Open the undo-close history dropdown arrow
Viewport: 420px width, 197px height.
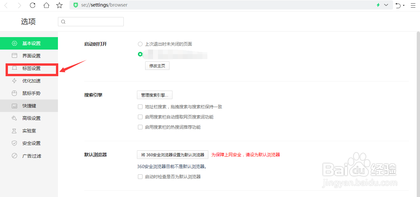point(404,6)
